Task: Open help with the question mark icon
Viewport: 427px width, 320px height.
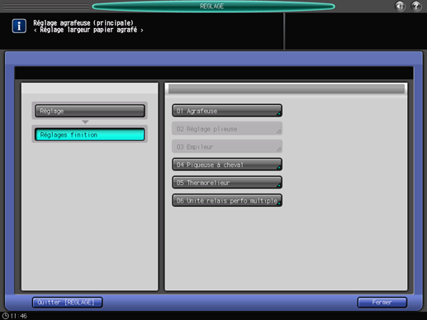Action: point(416,6)
